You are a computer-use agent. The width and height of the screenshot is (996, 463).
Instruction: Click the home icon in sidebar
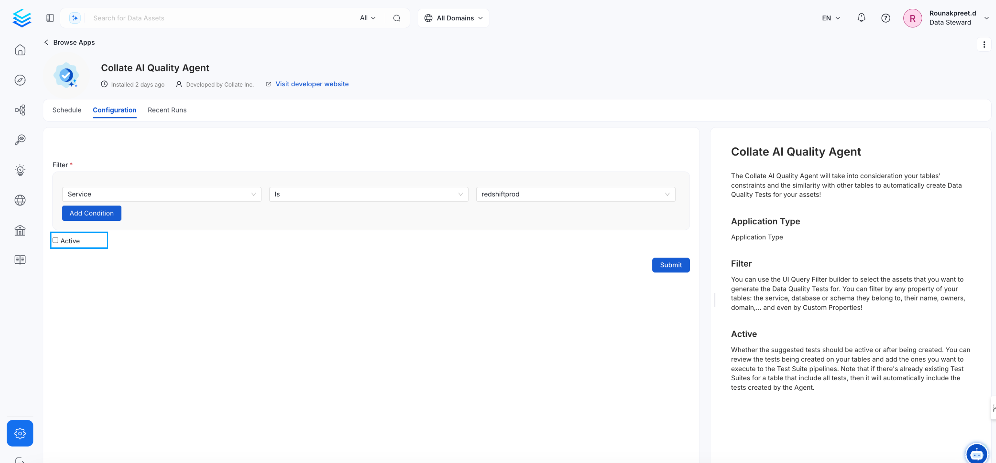coord(20,50)
